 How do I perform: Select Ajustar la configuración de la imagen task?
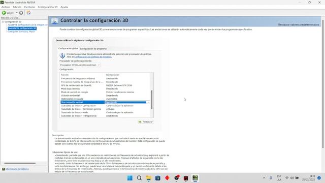click(27, 25)
